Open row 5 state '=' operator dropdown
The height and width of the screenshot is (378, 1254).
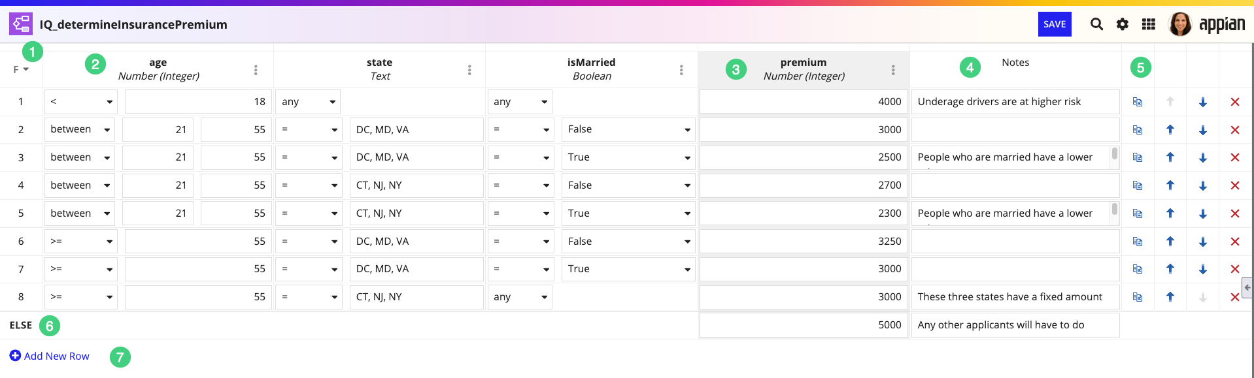pyautogui.click(x=309, y=213)
